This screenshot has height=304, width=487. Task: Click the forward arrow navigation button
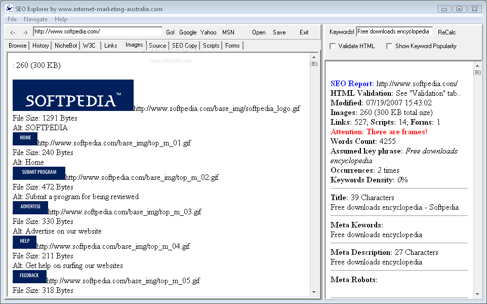(x=25, y=32)
